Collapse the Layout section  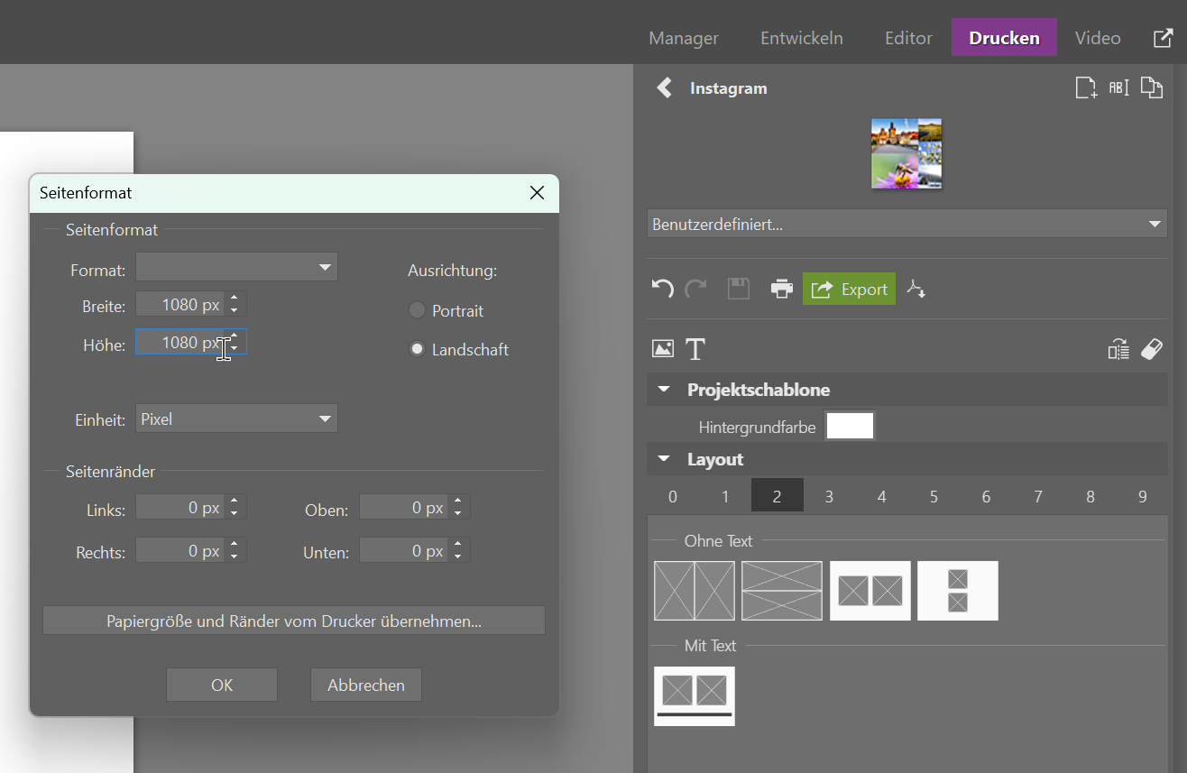(x=665, y=459)
